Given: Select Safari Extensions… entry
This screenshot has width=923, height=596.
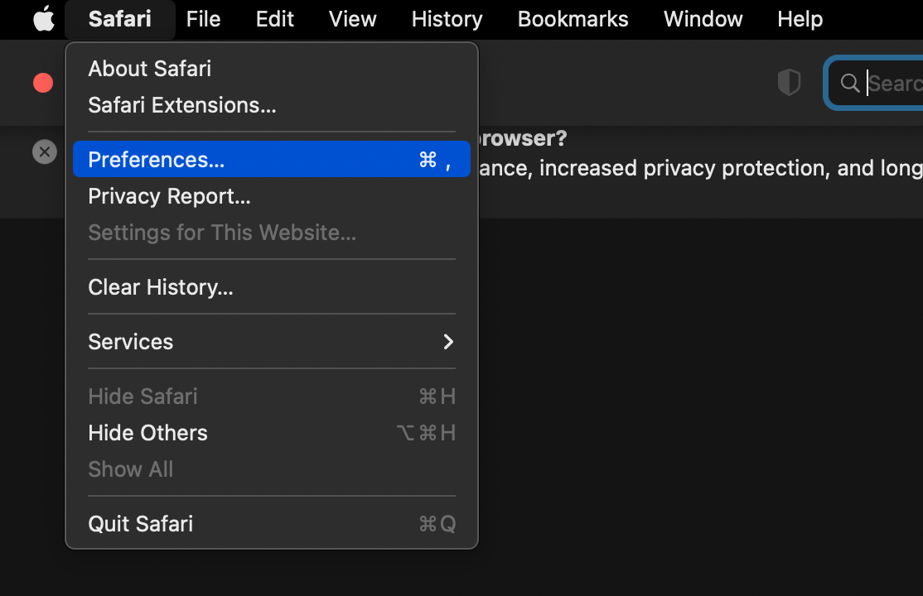Looking at the screenshot, I should point(272,105).
